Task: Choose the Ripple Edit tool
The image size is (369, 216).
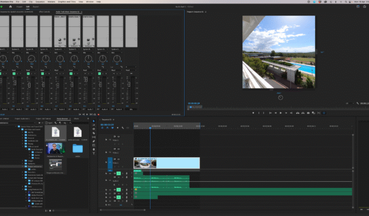Action: point(94,129)
